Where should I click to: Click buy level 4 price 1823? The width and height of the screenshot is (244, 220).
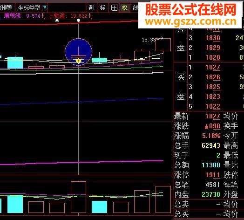click(213, 96)
